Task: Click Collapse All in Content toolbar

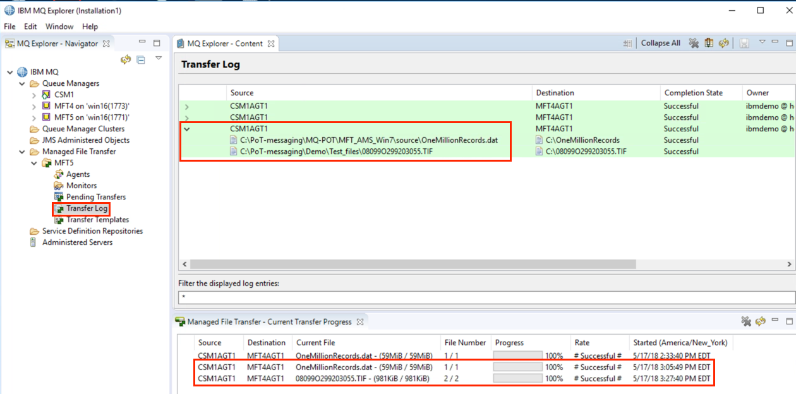Action: point(661,43)
